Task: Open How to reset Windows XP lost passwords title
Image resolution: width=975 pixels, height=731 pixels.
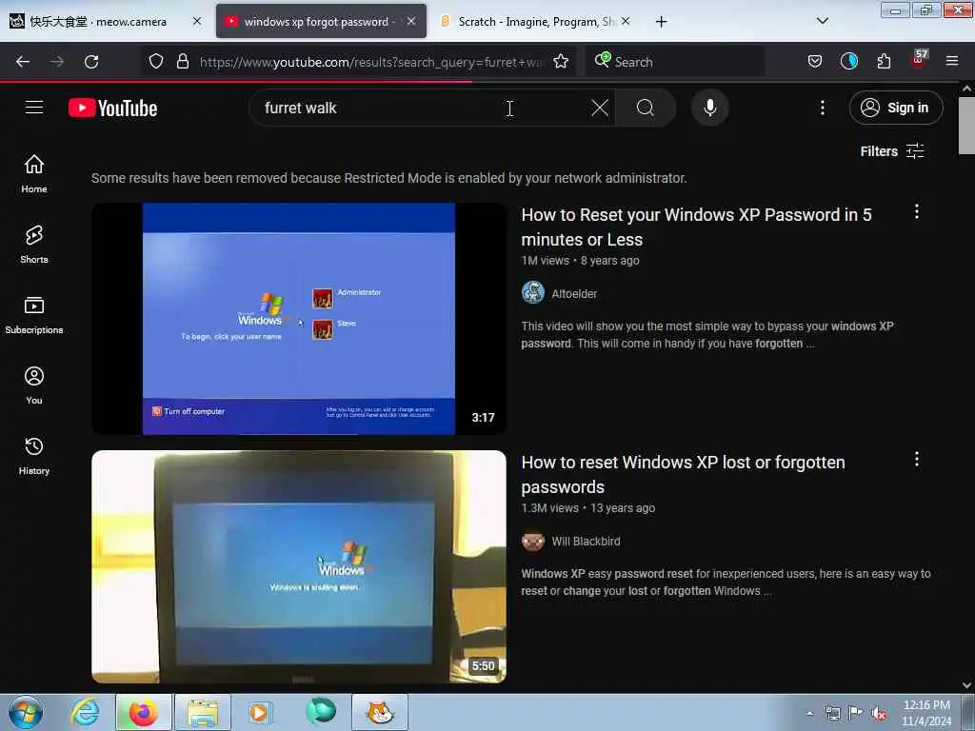Action: (683, 474)
